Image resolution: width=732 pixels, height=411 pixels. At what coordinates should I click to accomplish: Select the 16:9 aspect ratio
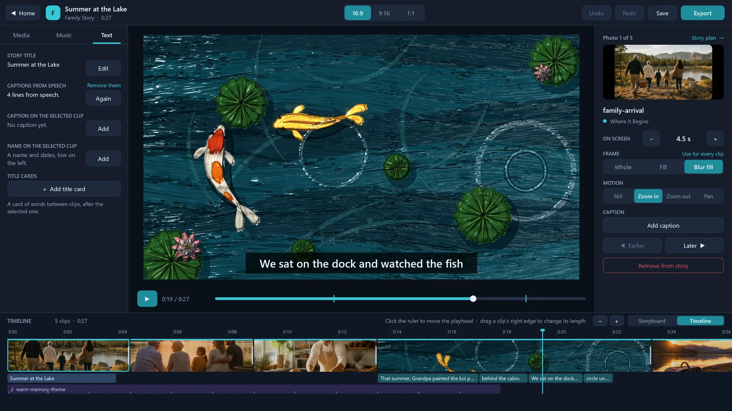coord(357,13)
